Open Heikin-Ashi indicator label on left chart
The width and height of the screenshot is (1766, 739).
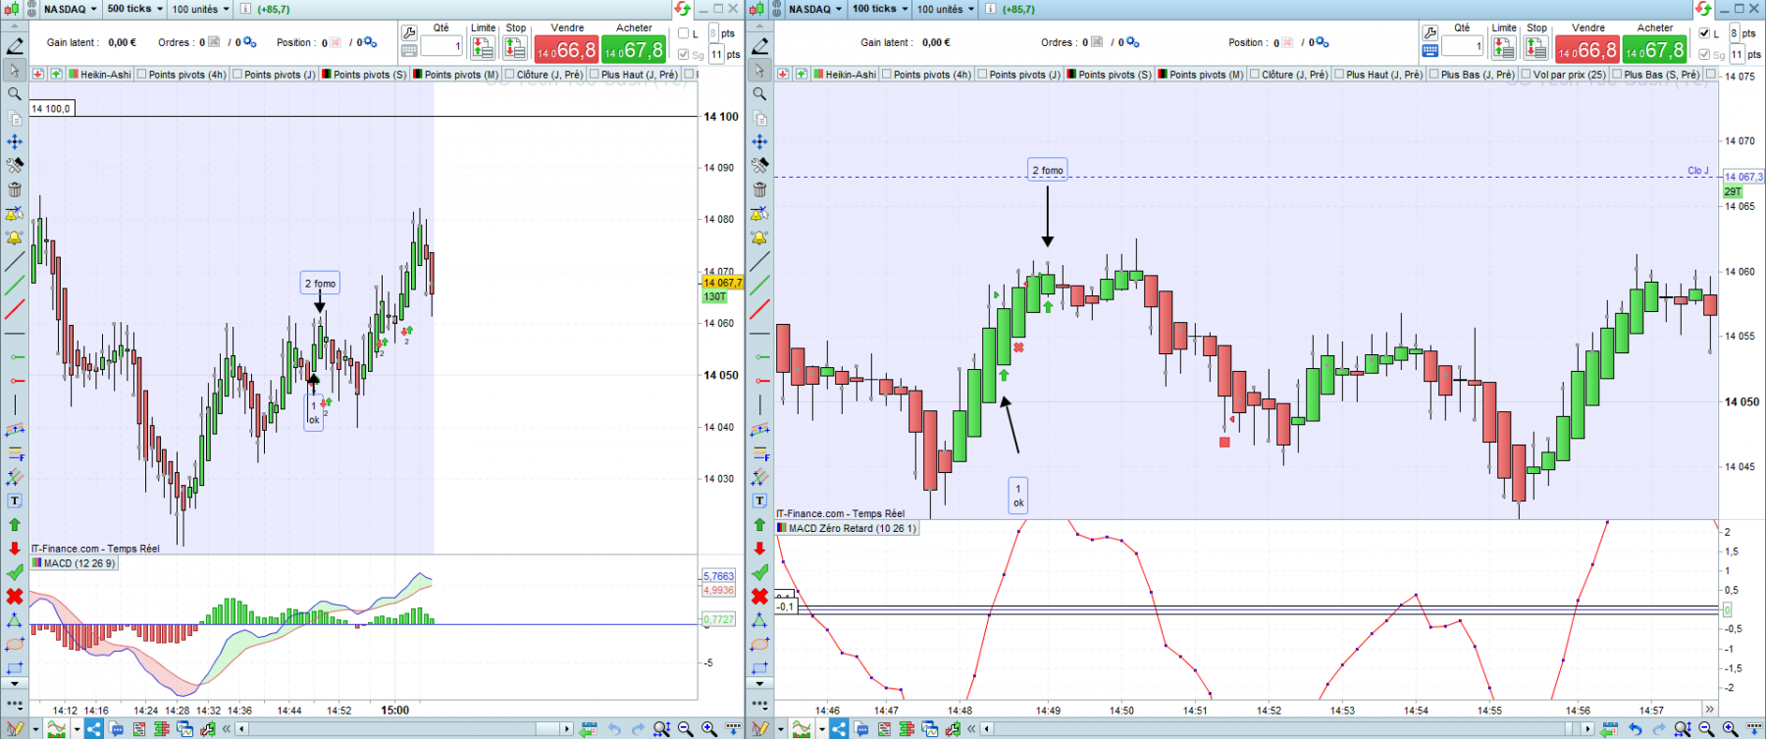tap(105, 75)
